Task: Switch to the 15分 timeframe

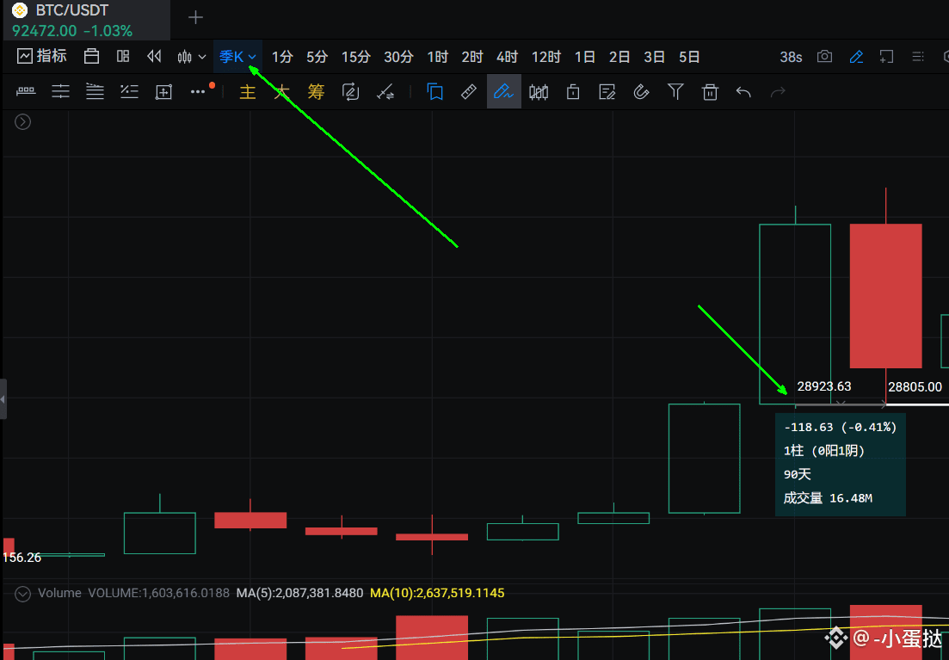Action: (x=356, y=57)
